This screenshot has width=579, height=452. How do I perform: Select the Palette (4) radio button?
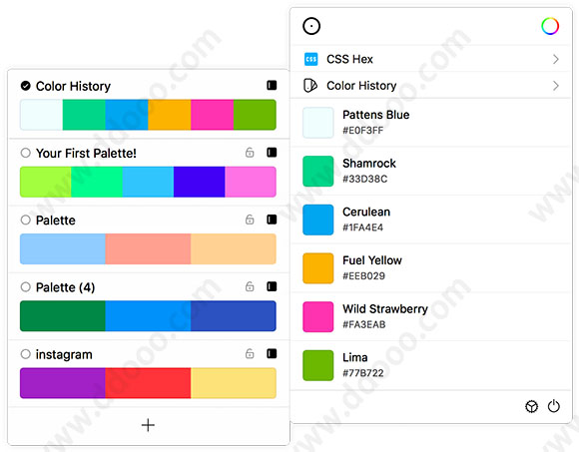click(x=26, y=287)
